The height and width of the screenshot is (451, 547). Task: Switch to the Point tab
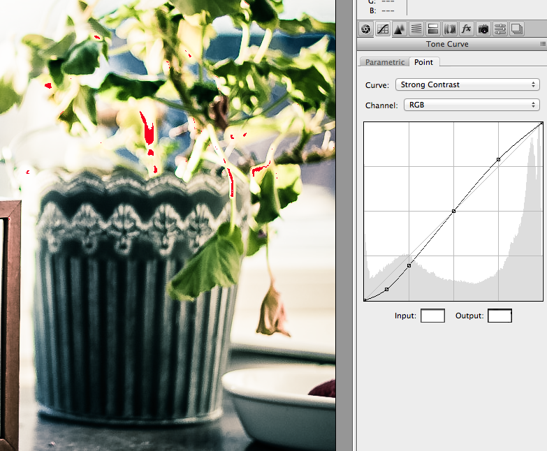[424, 62]
